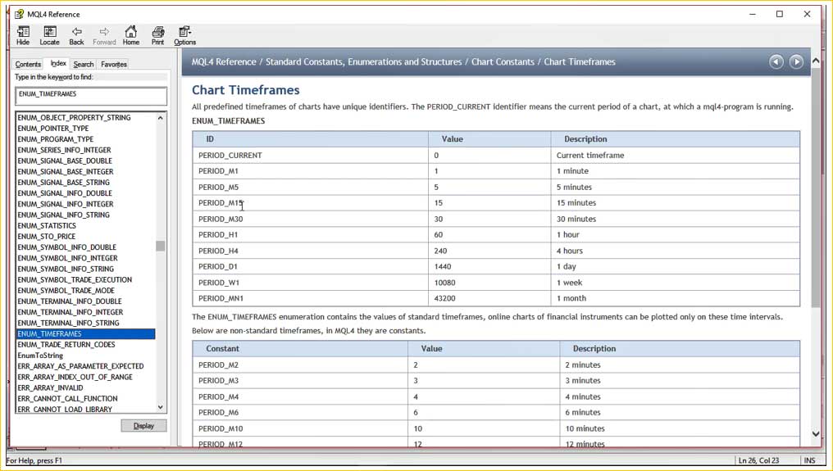This screenshot has height=471, width=833.
Task: Select ENUM_SIGNAL_INFO_STRING in index list
Action: [63, 215]
